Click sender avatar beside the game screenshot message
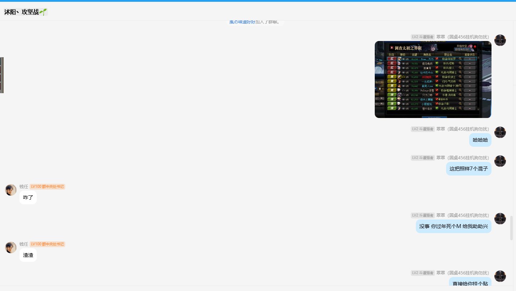The width and height of the screenshot is (516, 291). click(500, 40)
